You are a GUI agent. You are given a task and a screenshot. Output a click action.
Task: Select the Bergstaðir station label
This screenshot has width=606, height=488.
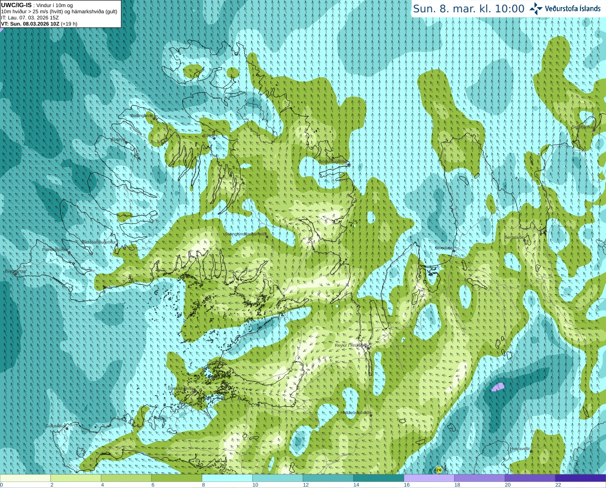pos(514,237)
